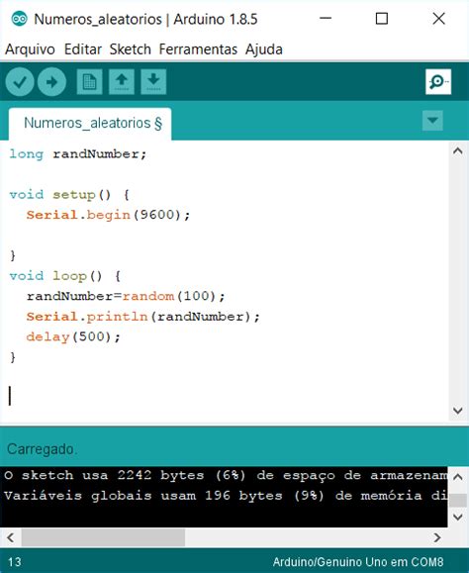Maximize the Arduino window

coord(382,18)
